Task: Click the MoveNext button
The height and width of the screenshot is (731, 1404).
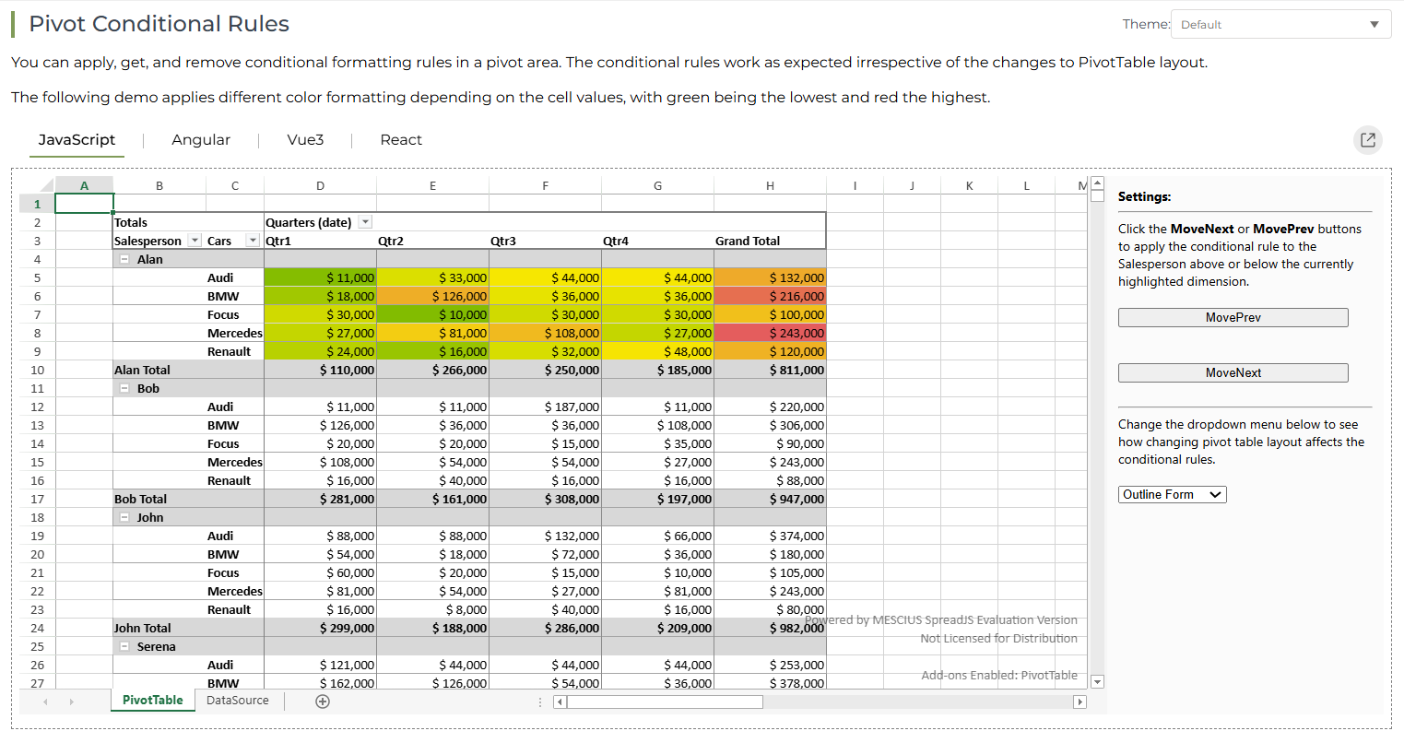Action: click(1233, 372)
